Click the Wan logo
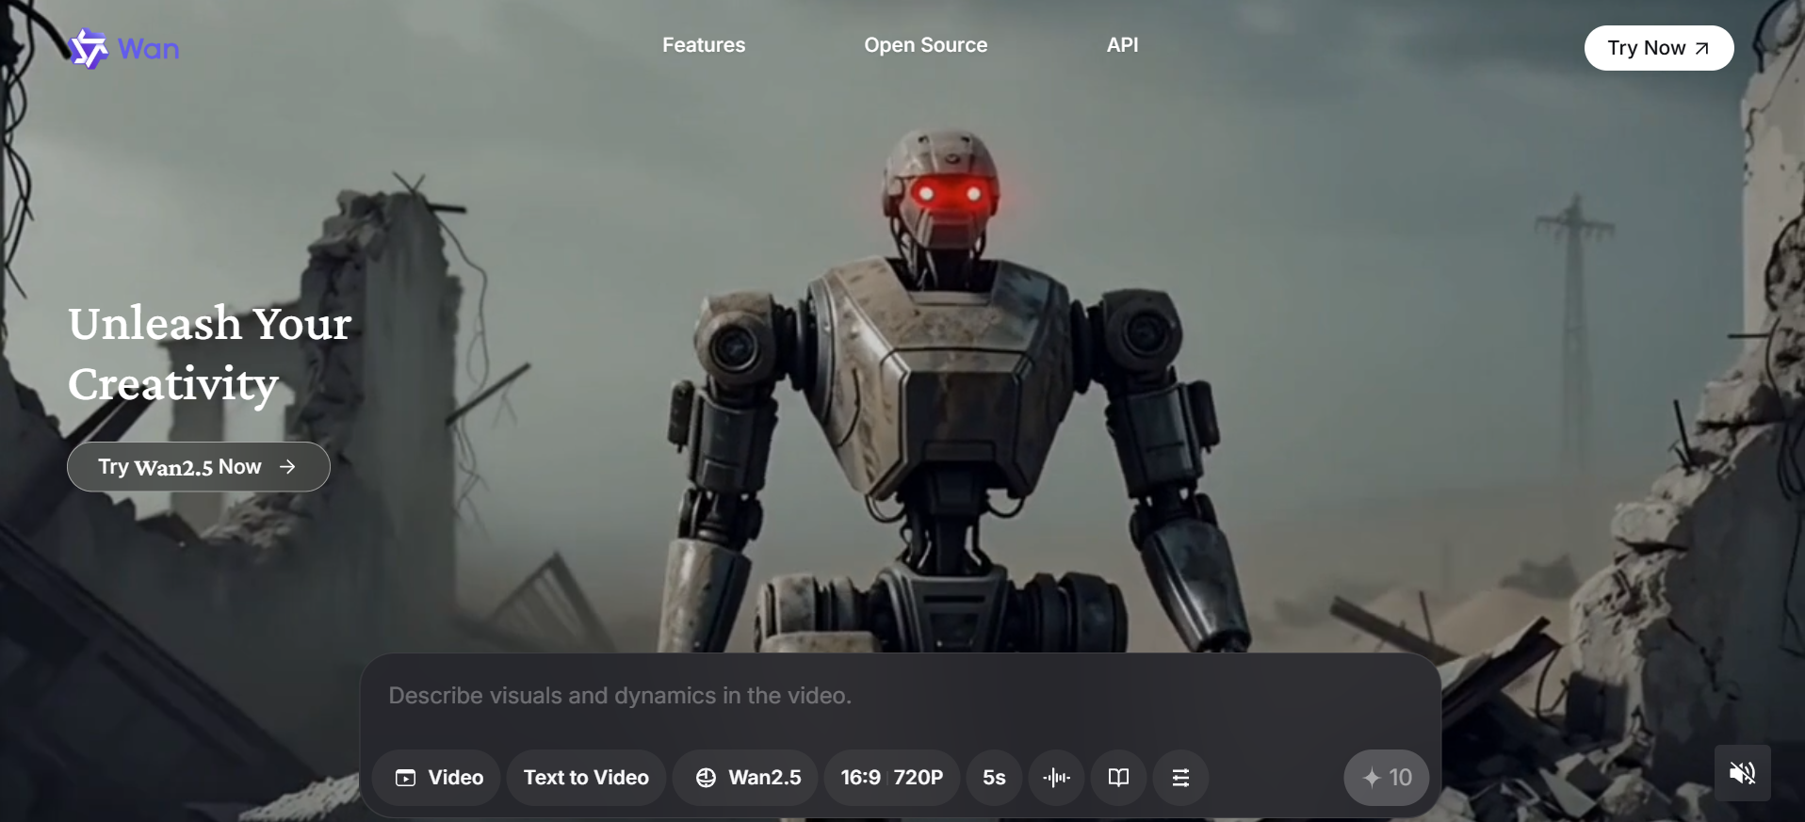The image size is (1805, 822). [x=123, y=48]
